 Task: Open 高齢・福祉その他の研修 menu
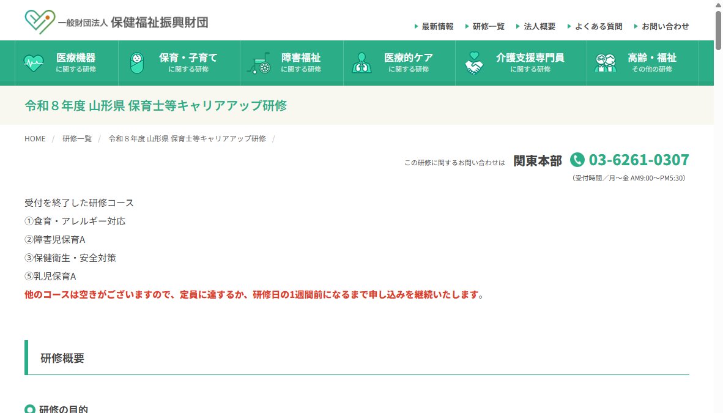click(x=643, y=63)
